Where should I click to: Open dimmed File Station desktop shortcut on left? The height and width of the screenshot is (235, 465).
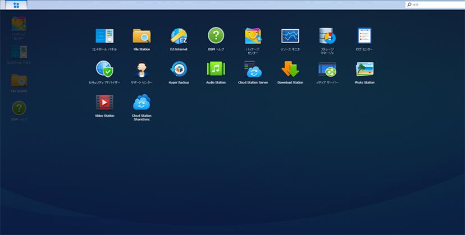pos(19,80)
